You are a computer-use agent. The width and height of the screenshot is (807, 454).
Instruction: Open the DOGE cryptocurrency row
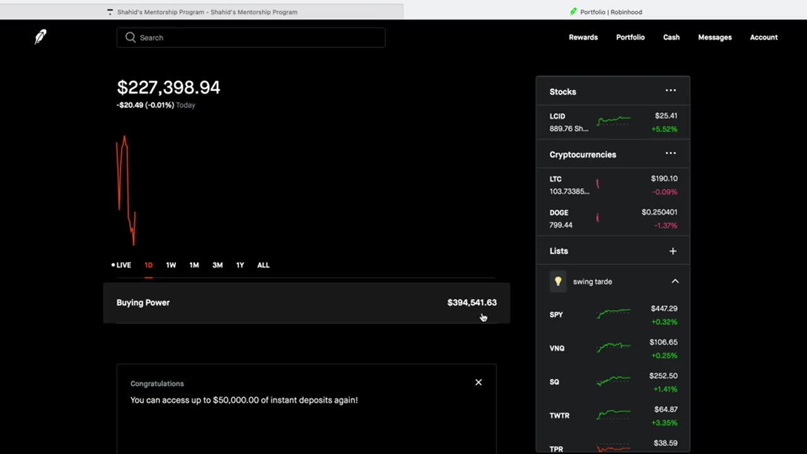613,219
